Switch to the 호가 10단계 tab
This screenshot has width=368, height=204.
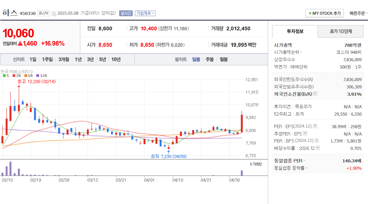point(341,31)
